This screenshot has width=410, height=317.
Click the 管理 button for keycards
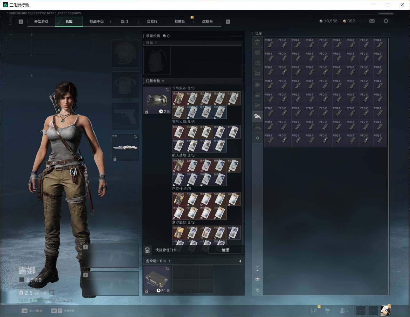pos(225,250)
